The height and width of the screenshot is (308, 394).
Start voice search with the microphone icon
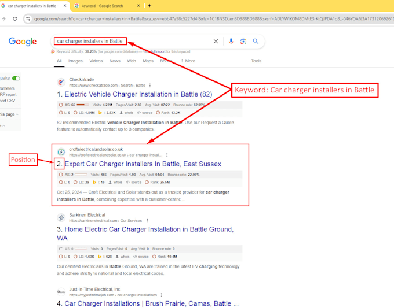(x=231, y=42)
